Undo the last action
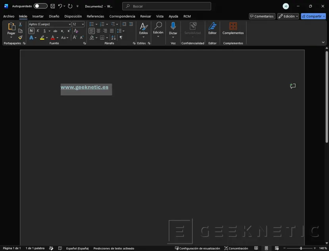The image size is (329, 251). pos(60,6)
